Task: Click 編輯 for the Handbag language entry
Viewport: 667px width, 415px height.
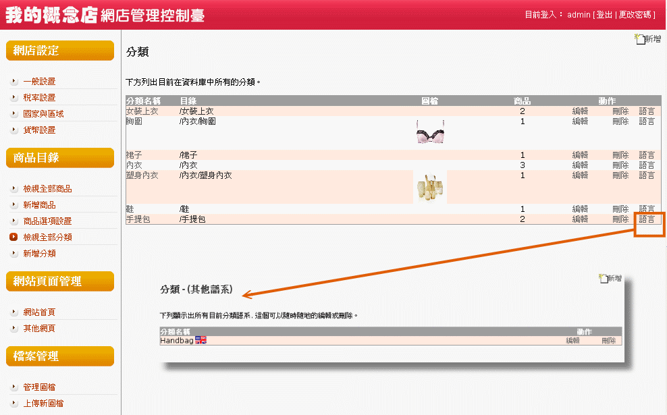Action: [x=572, y=341]
